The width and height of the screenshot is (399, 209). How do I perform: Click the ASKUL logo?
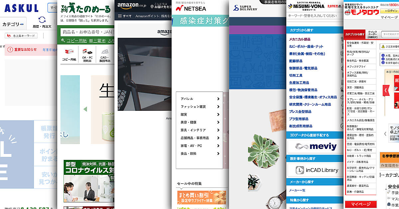coord(22,8)
